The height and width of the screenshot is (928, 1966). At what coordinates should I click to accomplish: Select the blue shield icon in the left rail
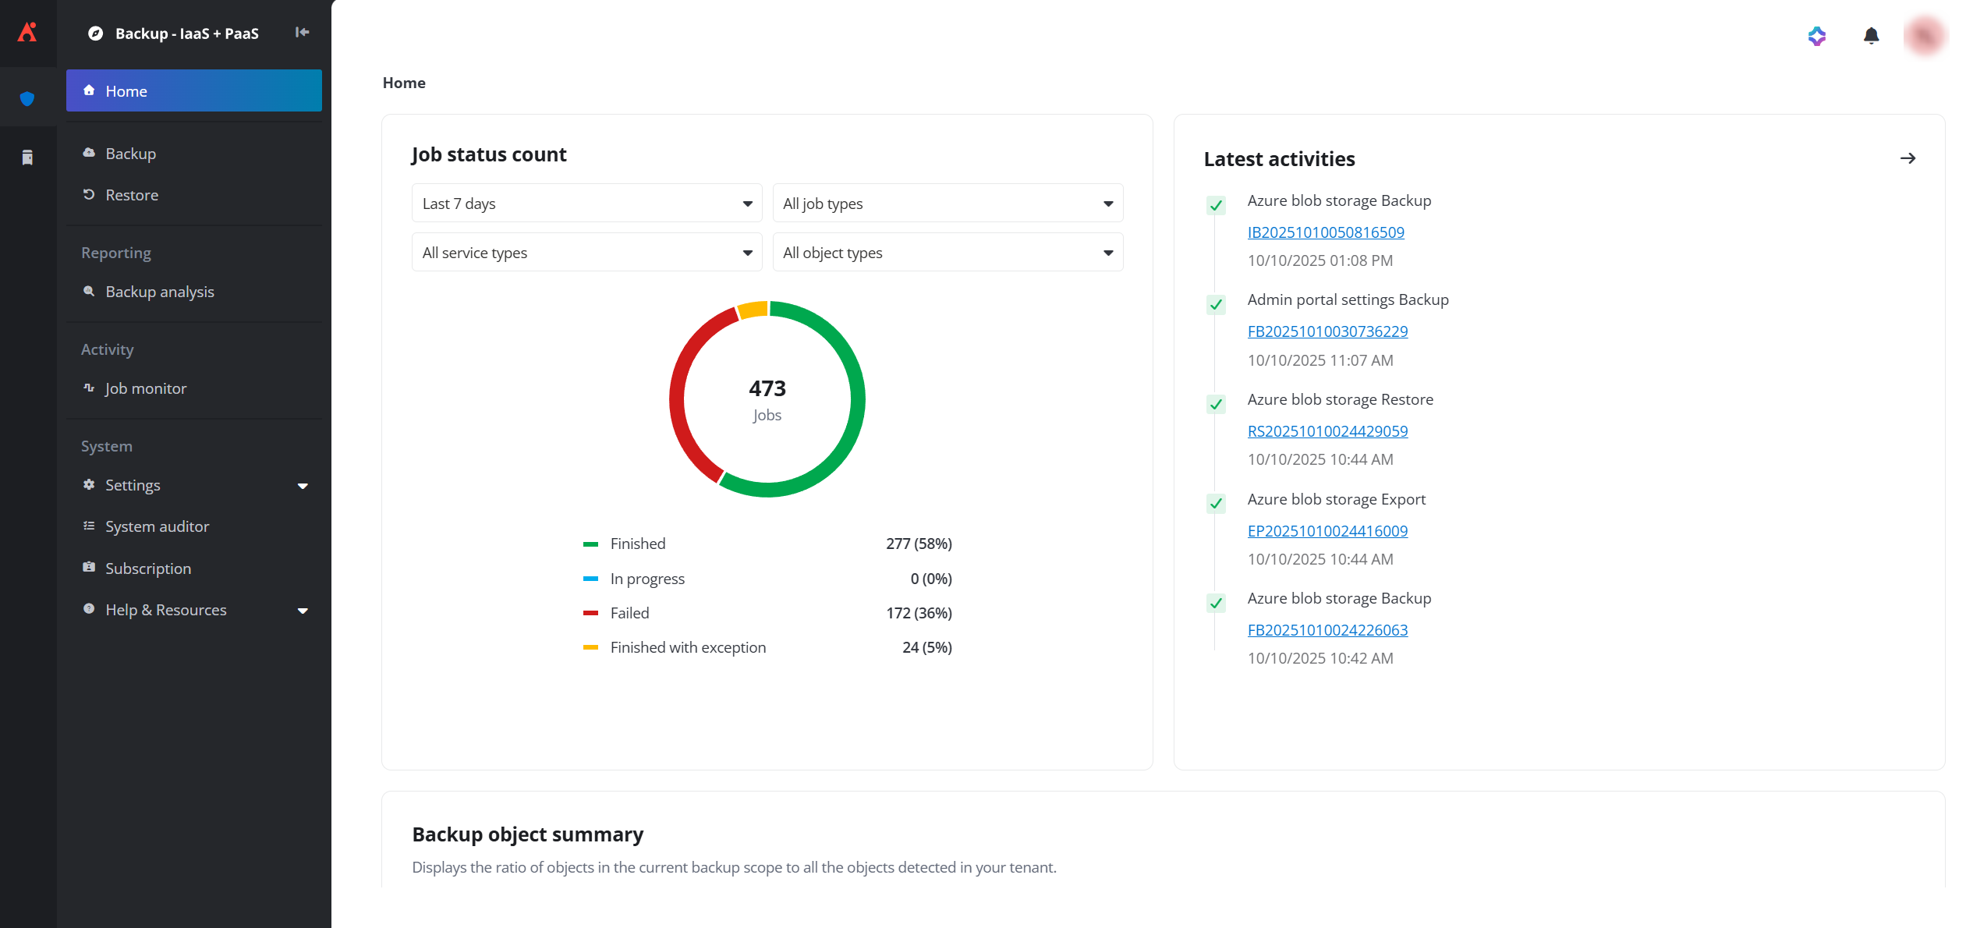point(27,98)
